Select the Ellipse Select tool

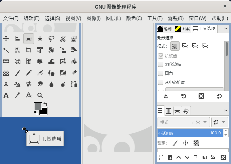40,39
